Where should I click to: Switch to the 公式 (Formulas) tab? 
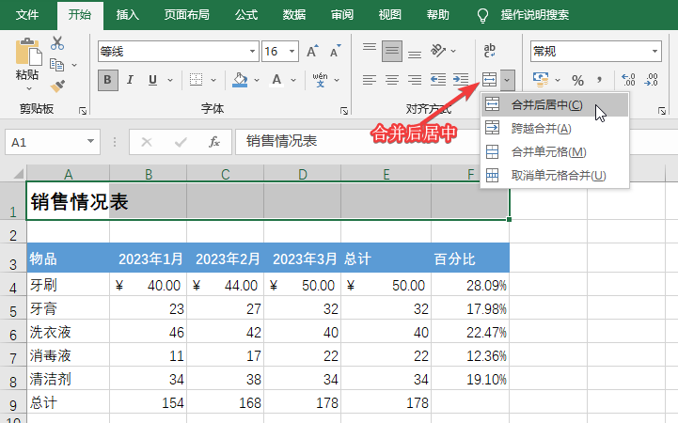[246, 15]
